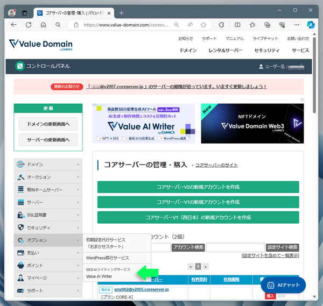Screen dimensions: 323x306
Task: Click the address bar URL field
Action: (x=126, y=25)
